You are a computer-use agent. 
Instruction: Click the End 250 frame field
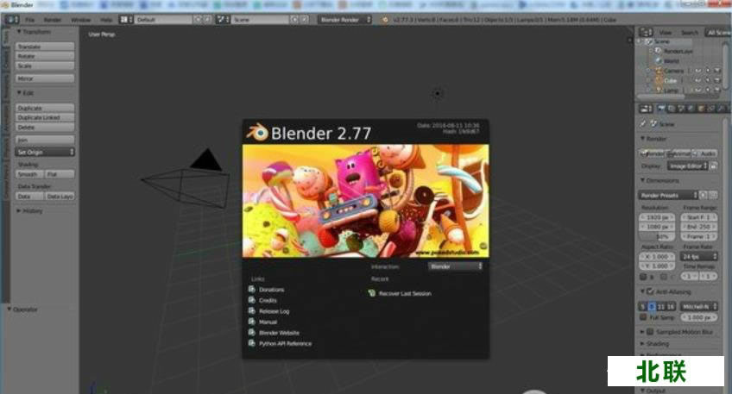(699, 227)
